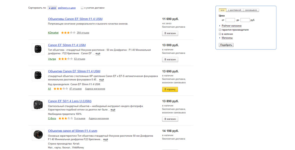
Task: Open 'Адреса магазинов' for the A1 offer
Action: [x=95, y=89]
